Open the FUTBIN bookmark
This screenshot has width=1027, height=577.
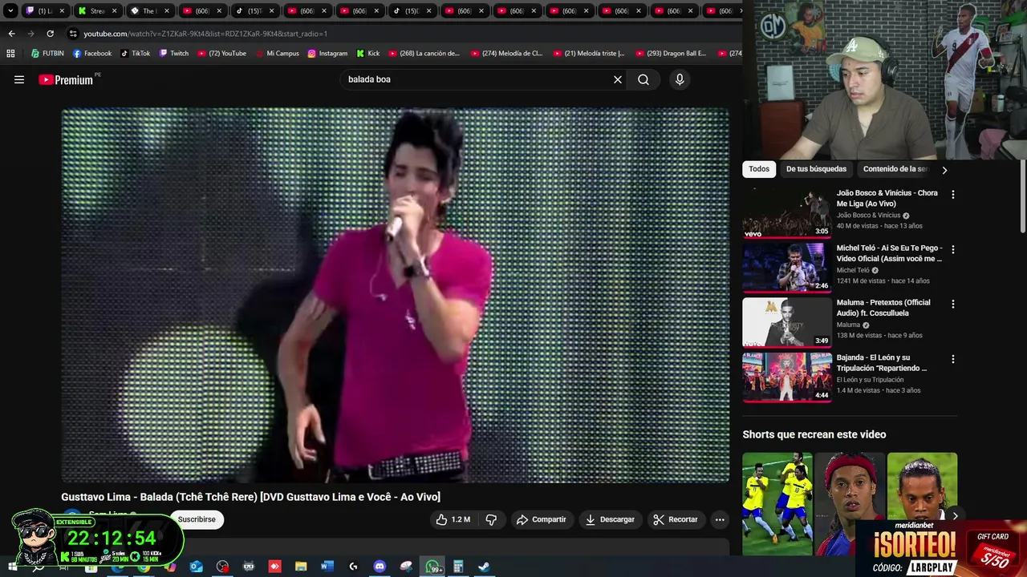coord(47,54)
